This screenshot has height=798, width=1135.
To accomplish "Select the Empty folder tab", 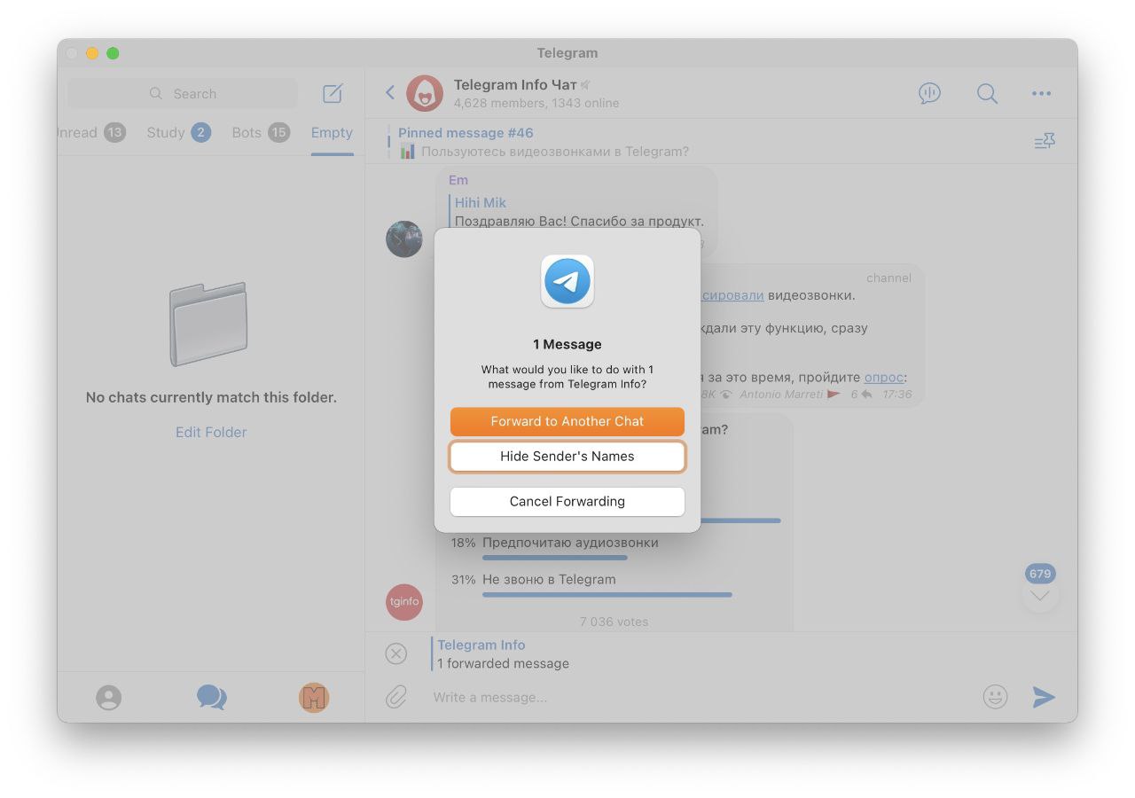I will click(x=332, y=132).
